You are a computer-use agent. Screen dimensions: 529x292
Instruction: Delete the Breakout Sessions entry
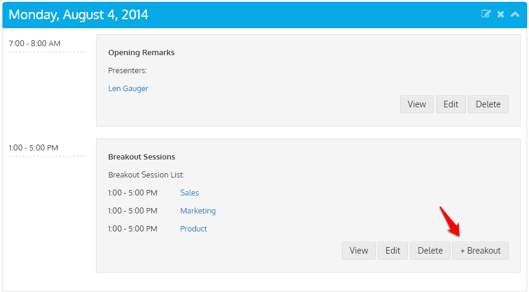click(x=430, y=251)
